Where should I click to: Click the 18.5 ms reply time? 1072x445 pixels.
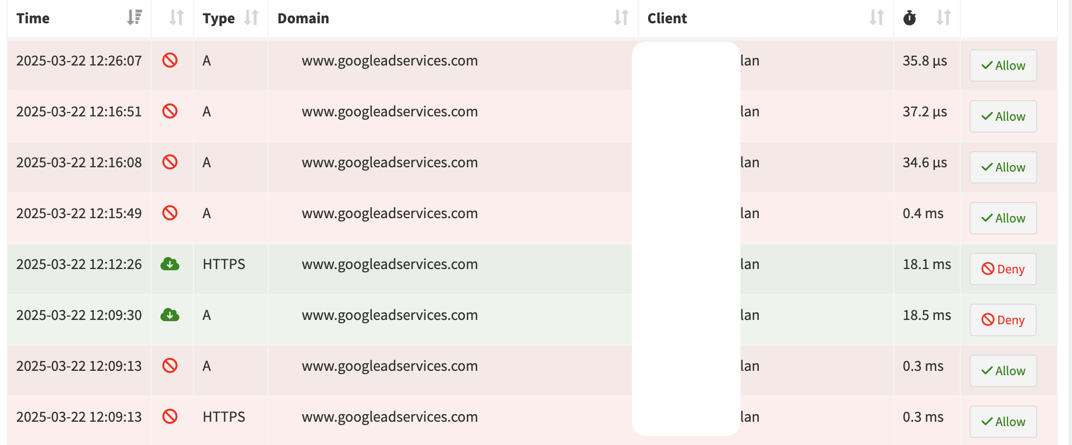coord(927,315)
